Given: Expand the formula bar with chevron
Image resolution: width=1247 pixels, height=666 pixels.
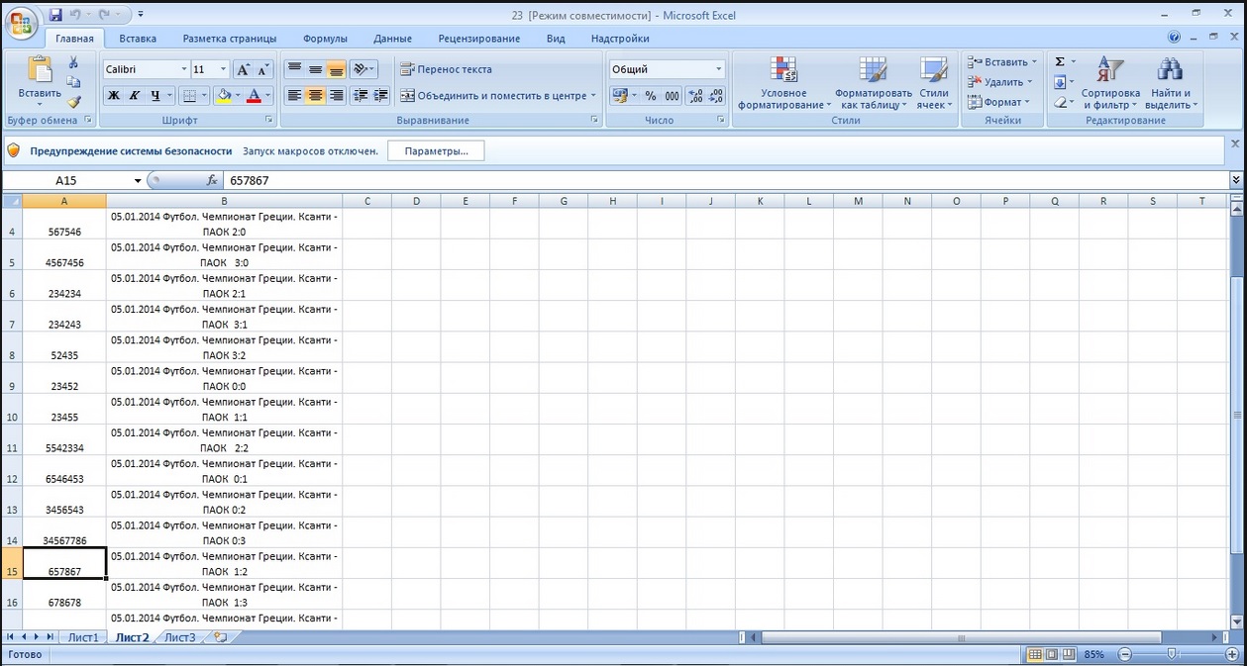Looking at the screenshot, I should [x=1236, y=180].
